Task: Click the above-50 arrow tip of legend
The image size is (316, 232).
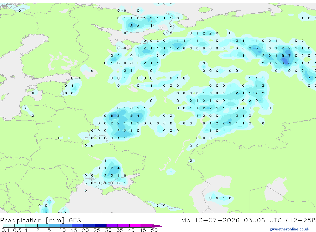Action: tap(158, 226)
